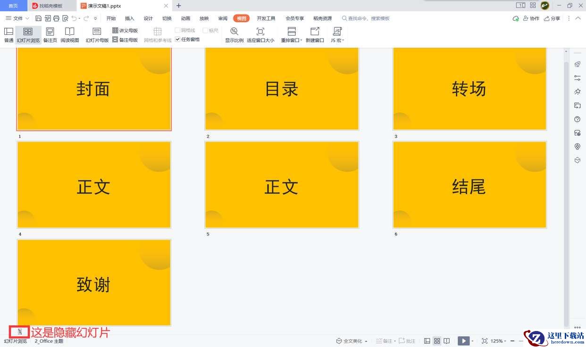
Task: Click 显示比例 zoom ratio icon
Action: pos(234,32)
